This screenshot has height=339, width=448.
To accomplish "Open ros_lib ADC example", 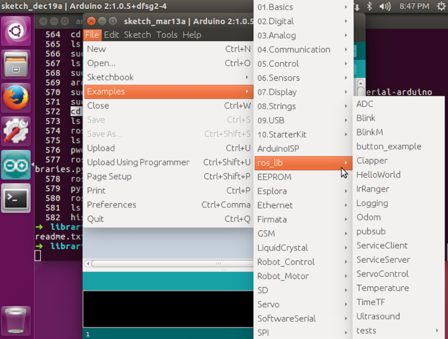I will point(399,104).
